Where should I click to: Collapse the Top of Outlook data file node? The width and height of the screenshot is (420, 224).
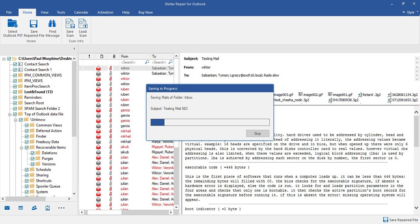(9, 114)
